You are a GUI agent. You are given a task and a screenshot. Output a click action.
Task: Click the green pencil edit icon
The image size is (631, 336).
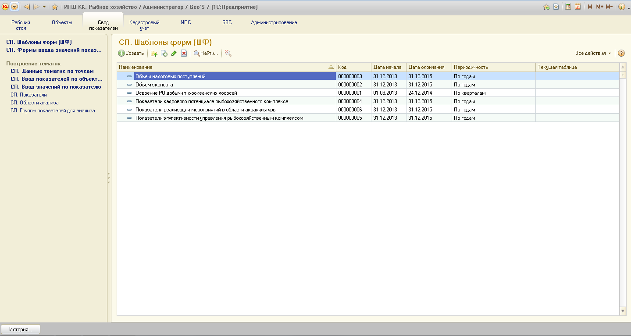pyautogui.click(x=174, y=54)
